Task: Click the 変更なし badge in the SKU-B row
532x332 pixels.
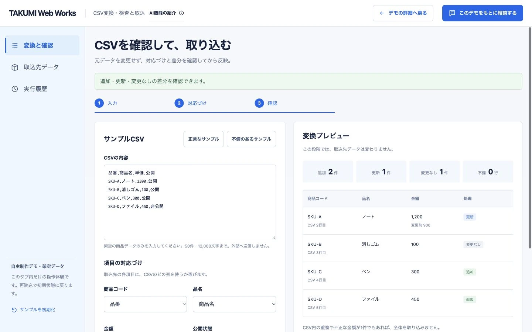Action: click(473, 244)
